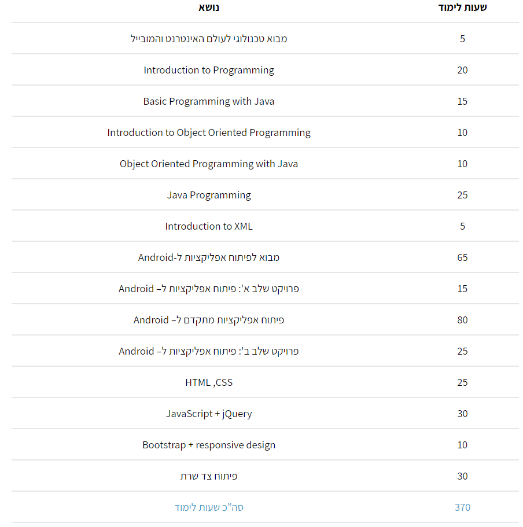Click Object Oriented Programming with Java text
This screenshot has height=527, width=523.
pos(209,164)
